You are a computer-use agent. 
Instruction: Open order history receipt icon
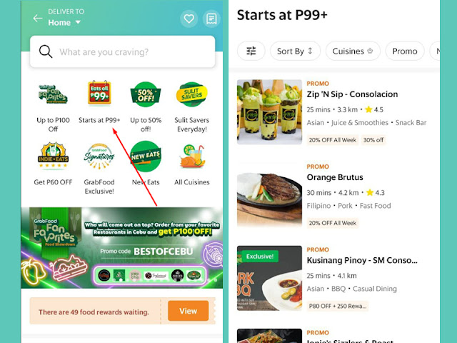click(211, 19)
